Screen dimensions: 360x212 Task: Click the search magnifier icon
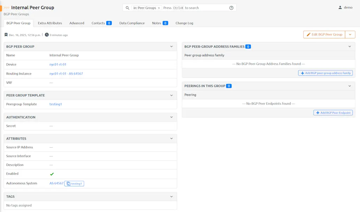tap(128, 8)
